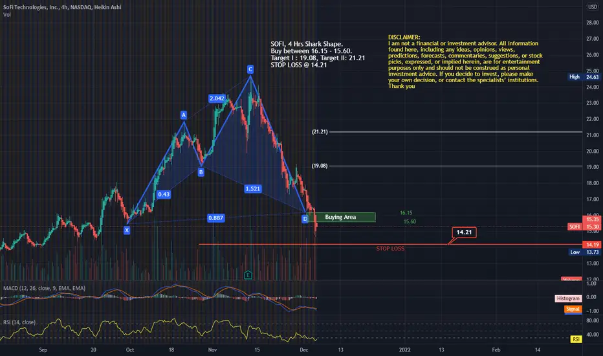The image size is (603, 356).
Task: Click the Dec label on time axis
Action: coord(304,350)
